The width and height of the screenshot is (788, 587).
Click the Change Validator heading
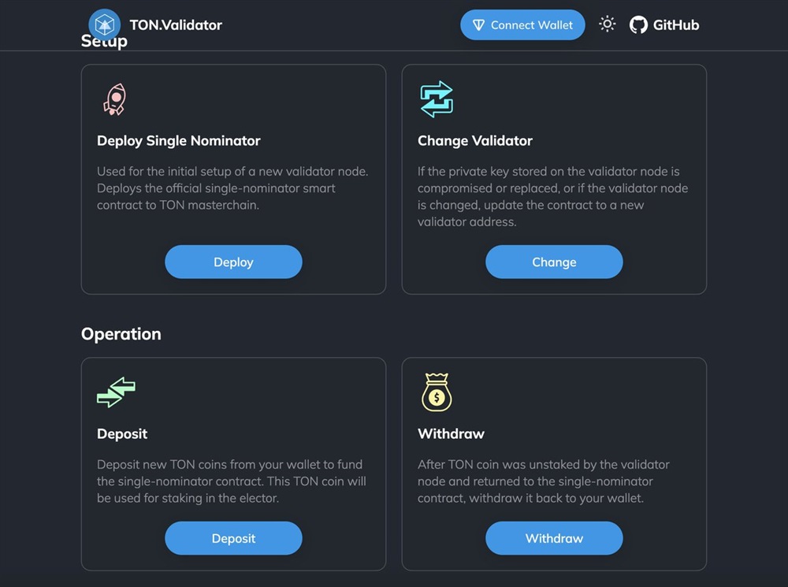tap(475, 141)
